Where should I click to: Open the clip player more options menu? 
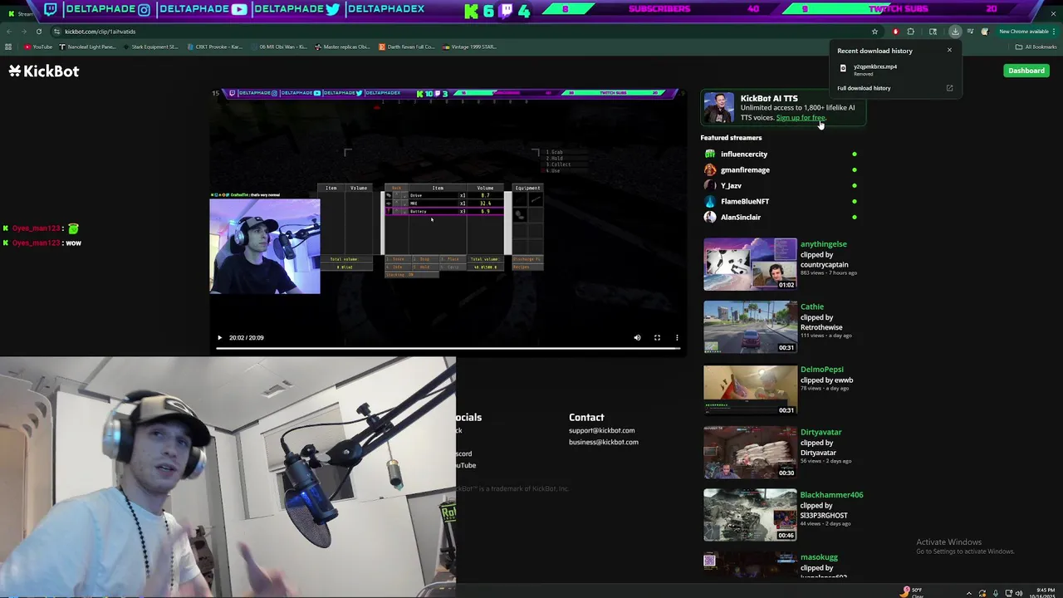(677, 337)
